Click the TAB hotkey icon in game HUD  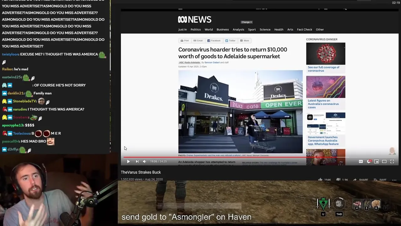point(339,204)
